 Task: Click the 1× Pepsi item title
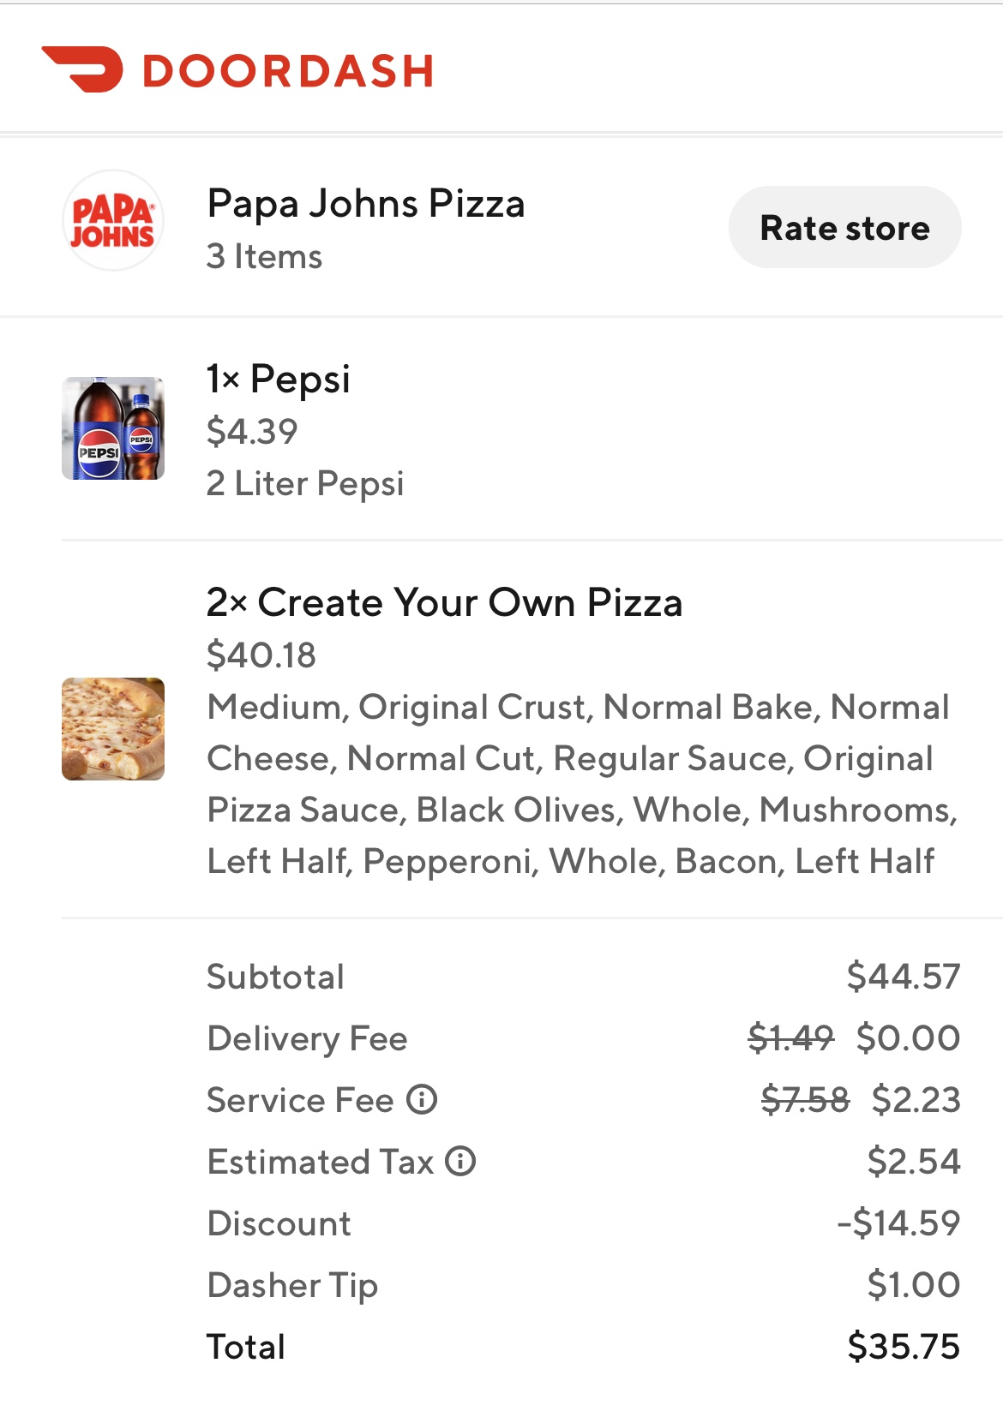click(279, 379)
